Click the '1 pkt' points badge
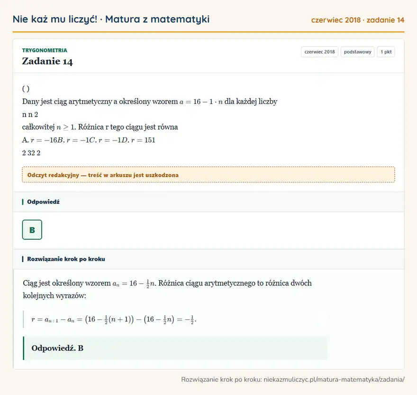The height and width of the screenshot is (395, 417). coord(386,52)
